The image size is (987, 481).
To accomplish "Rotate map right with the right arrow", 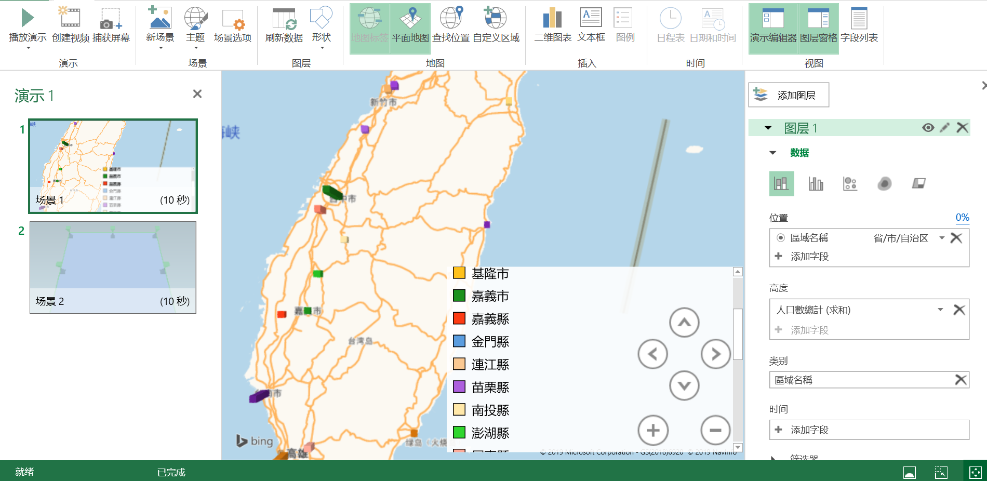I will [x=716, y=354].
